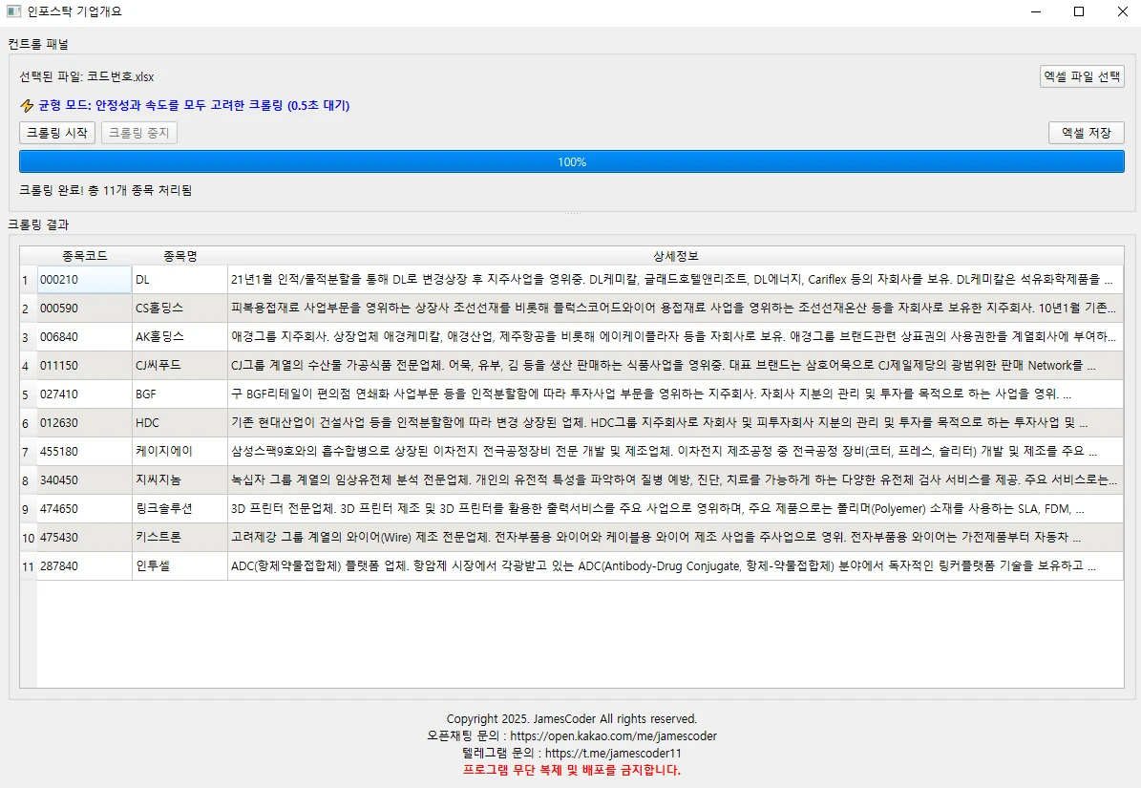Select the DL stock name cell
This screenshot has width=1141, height=788.
180,280
